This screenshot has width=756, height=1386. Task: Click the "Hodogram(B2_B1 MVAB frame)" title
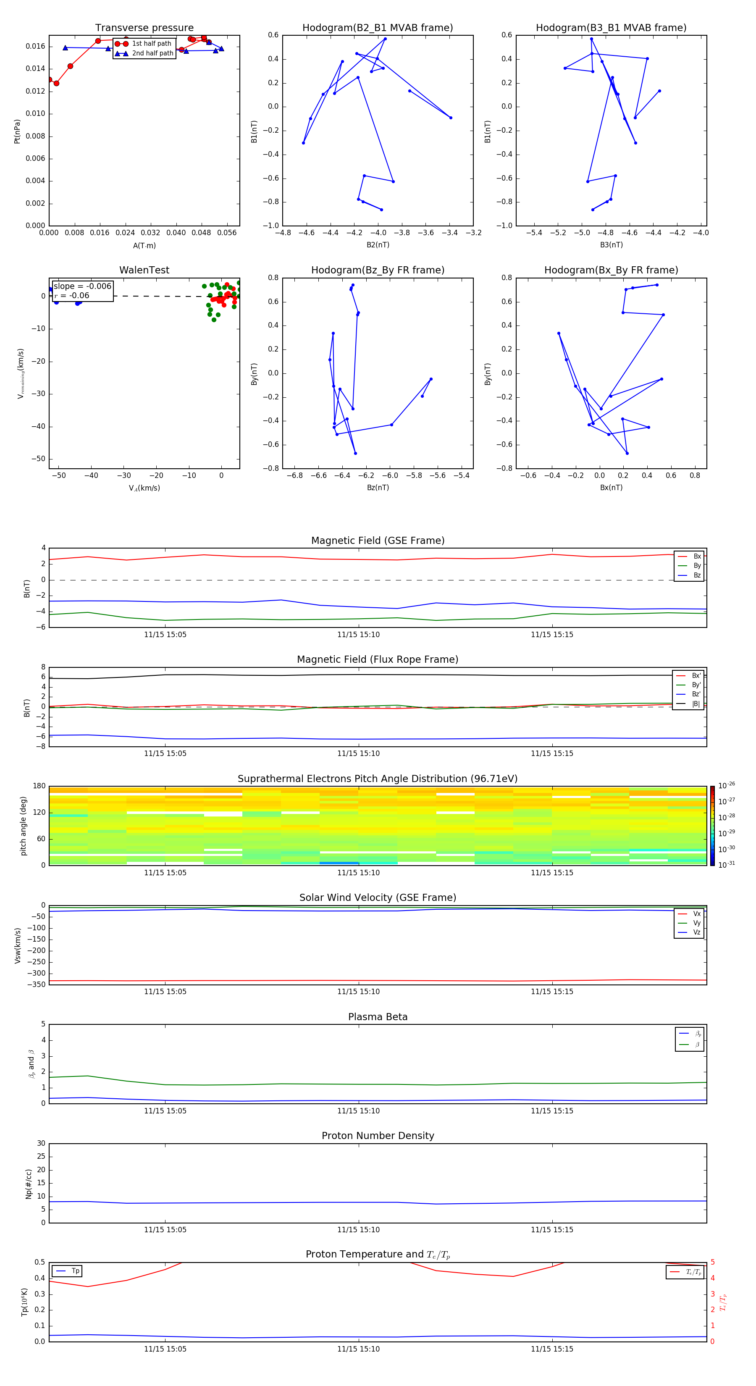tap(378, 27)
